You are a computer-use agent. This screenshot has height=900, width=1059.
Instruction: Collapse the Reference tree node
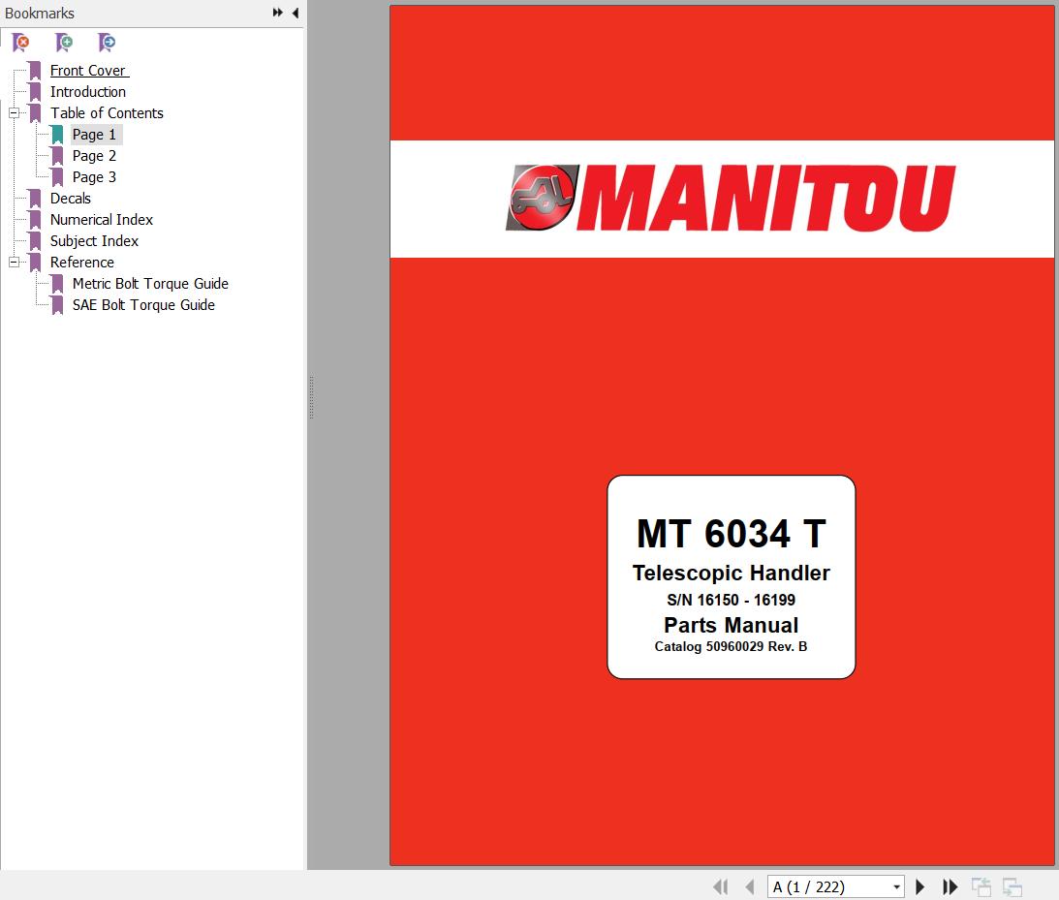[x=15, y=262]
